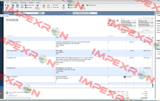
Task: Switch to the Formatting tab
Action: coord(14,3)
